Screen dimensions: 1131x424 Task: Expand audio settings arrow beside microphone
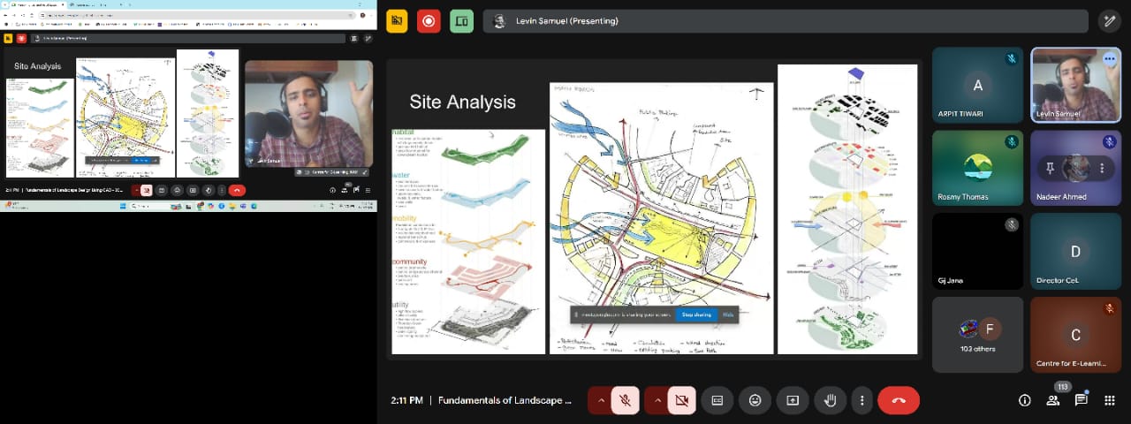(601, 400)
